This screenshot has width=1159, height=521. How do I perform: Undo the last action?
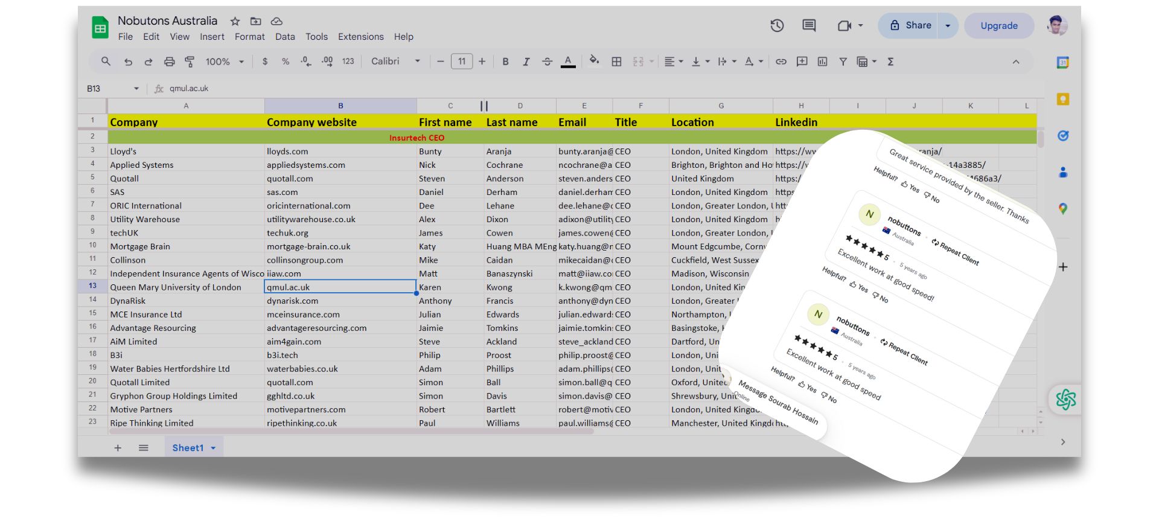[x=128, y=62]
